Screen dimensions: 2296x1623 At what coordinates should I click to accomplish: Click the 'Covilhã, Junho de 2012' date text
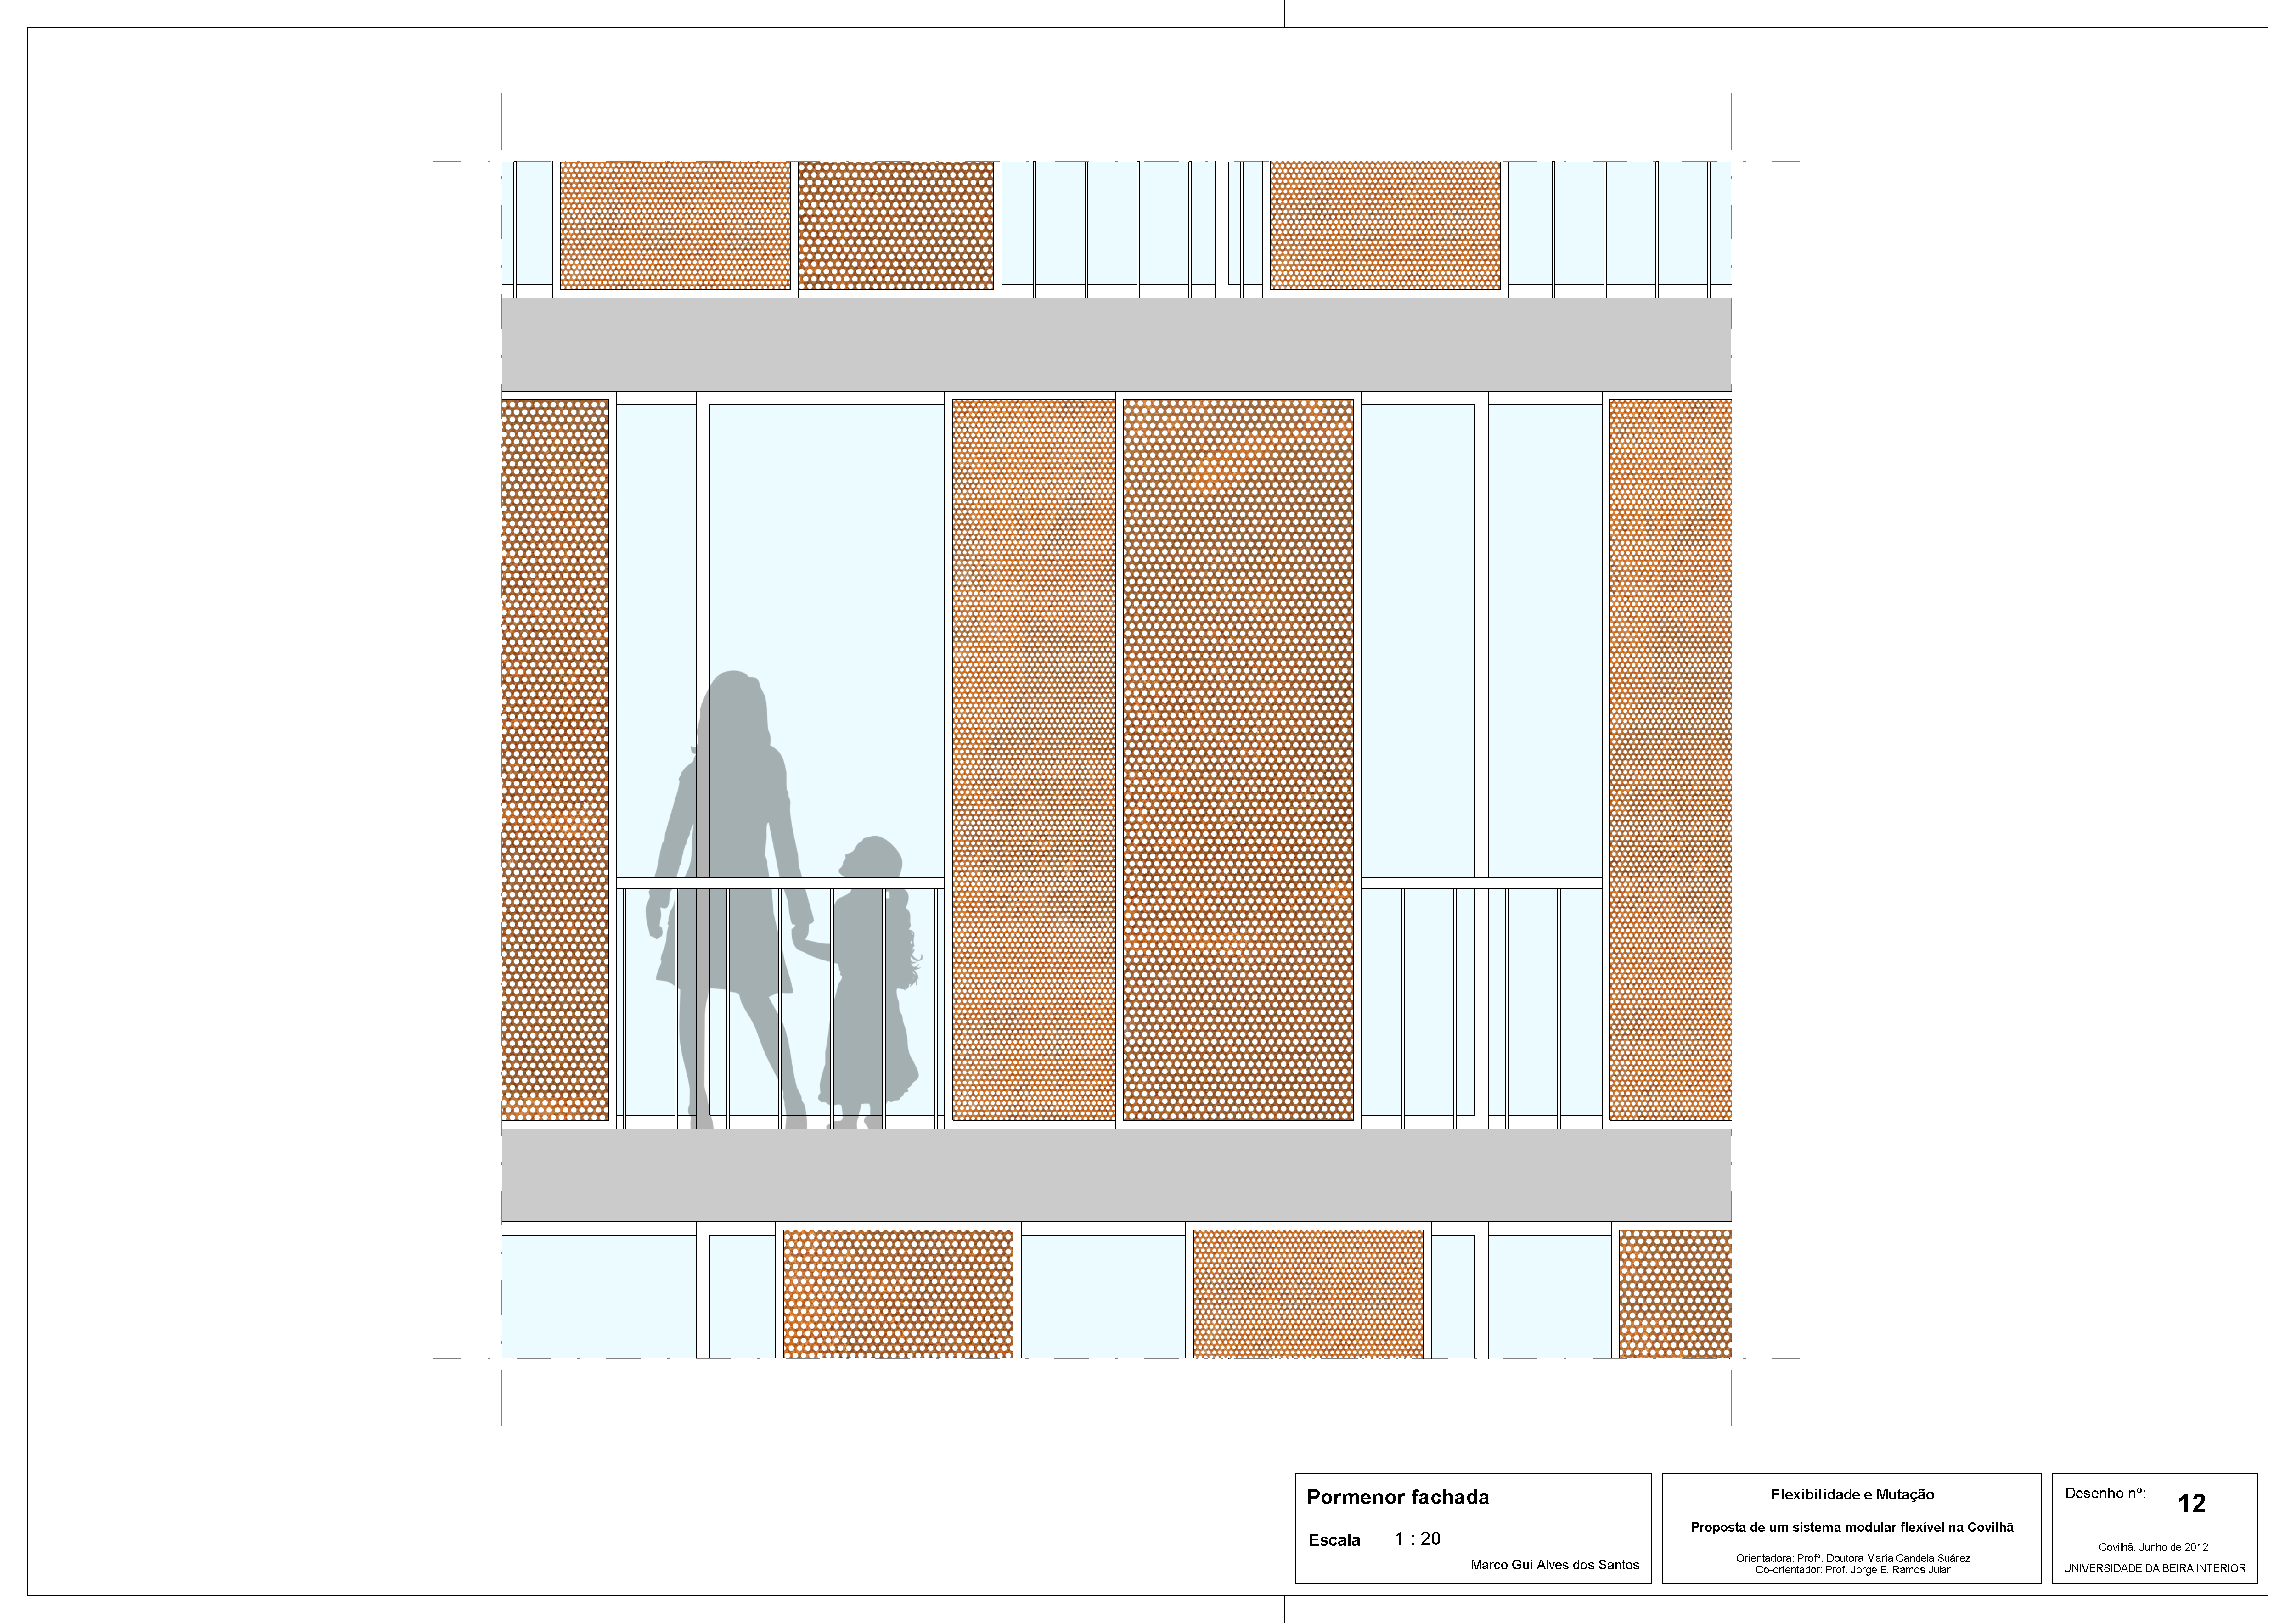coord(2153,1547)
